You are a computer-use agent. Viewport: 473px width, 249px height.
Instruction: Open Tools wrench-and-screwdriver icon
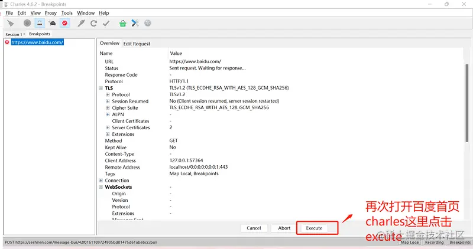coord(135,23)
